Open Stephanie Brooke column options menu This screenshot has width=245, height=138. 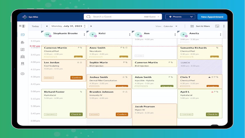click(85, 34)
